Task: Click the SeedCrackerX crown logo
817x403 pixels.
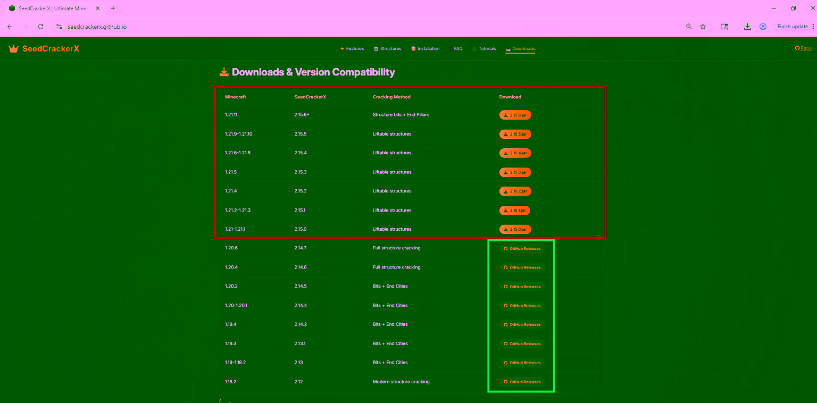Action: pos(44,48)
